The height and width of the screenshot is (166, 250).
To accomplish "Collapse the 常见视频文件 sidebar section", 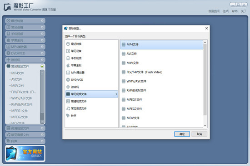I will [x=42, y=66].
